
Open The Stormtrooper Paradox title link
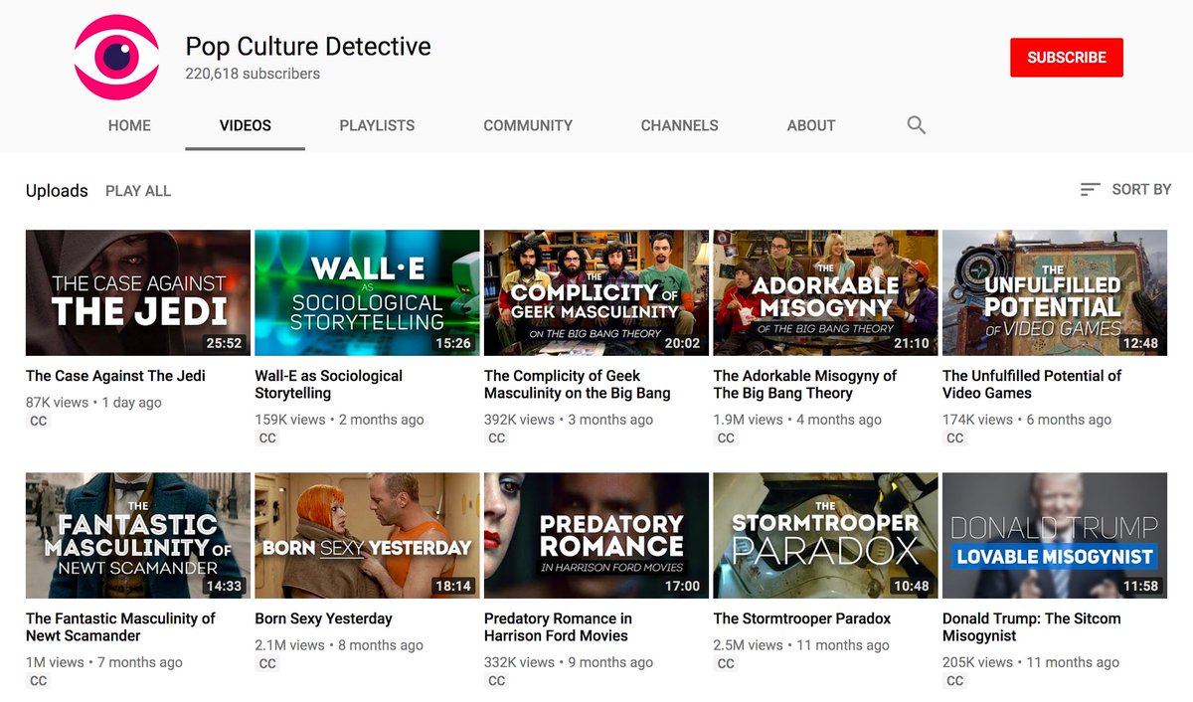[x=802, y=618]
